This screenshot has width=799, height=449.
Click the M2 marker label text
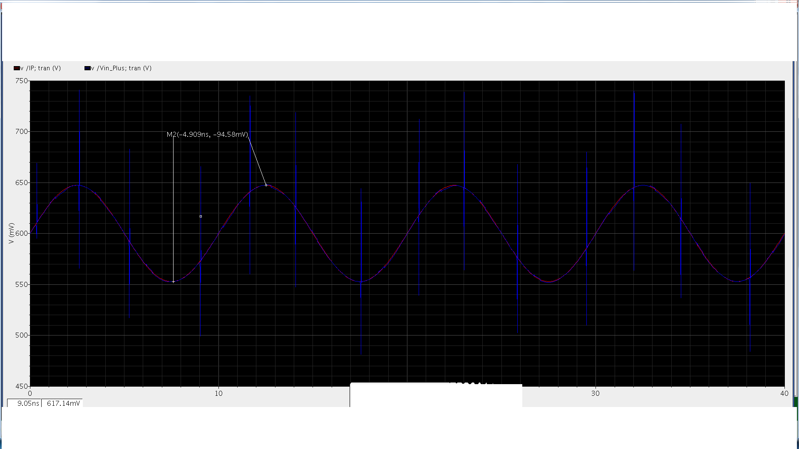(x=207, y=135)
